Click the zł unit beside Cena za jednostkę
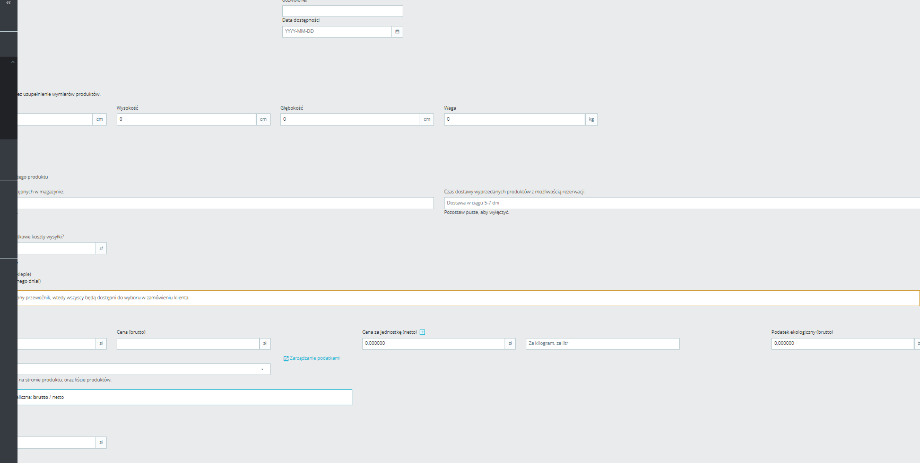The width and height of the screenshot is (920, 463). tap(510, 344)
